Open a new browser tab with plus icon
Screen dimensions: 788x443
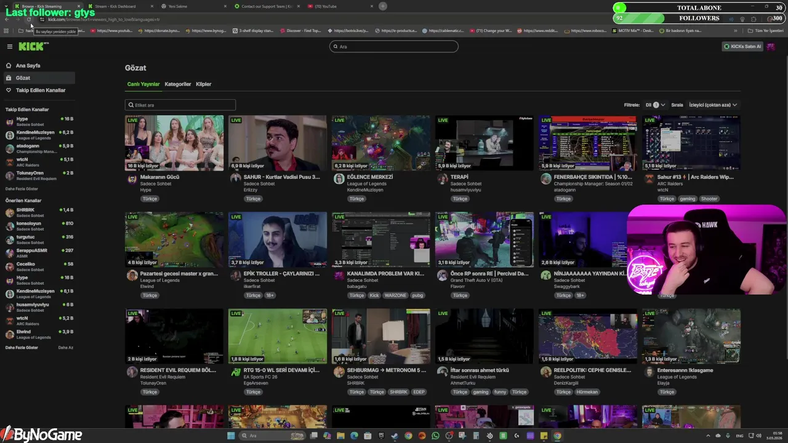point(383,6)
